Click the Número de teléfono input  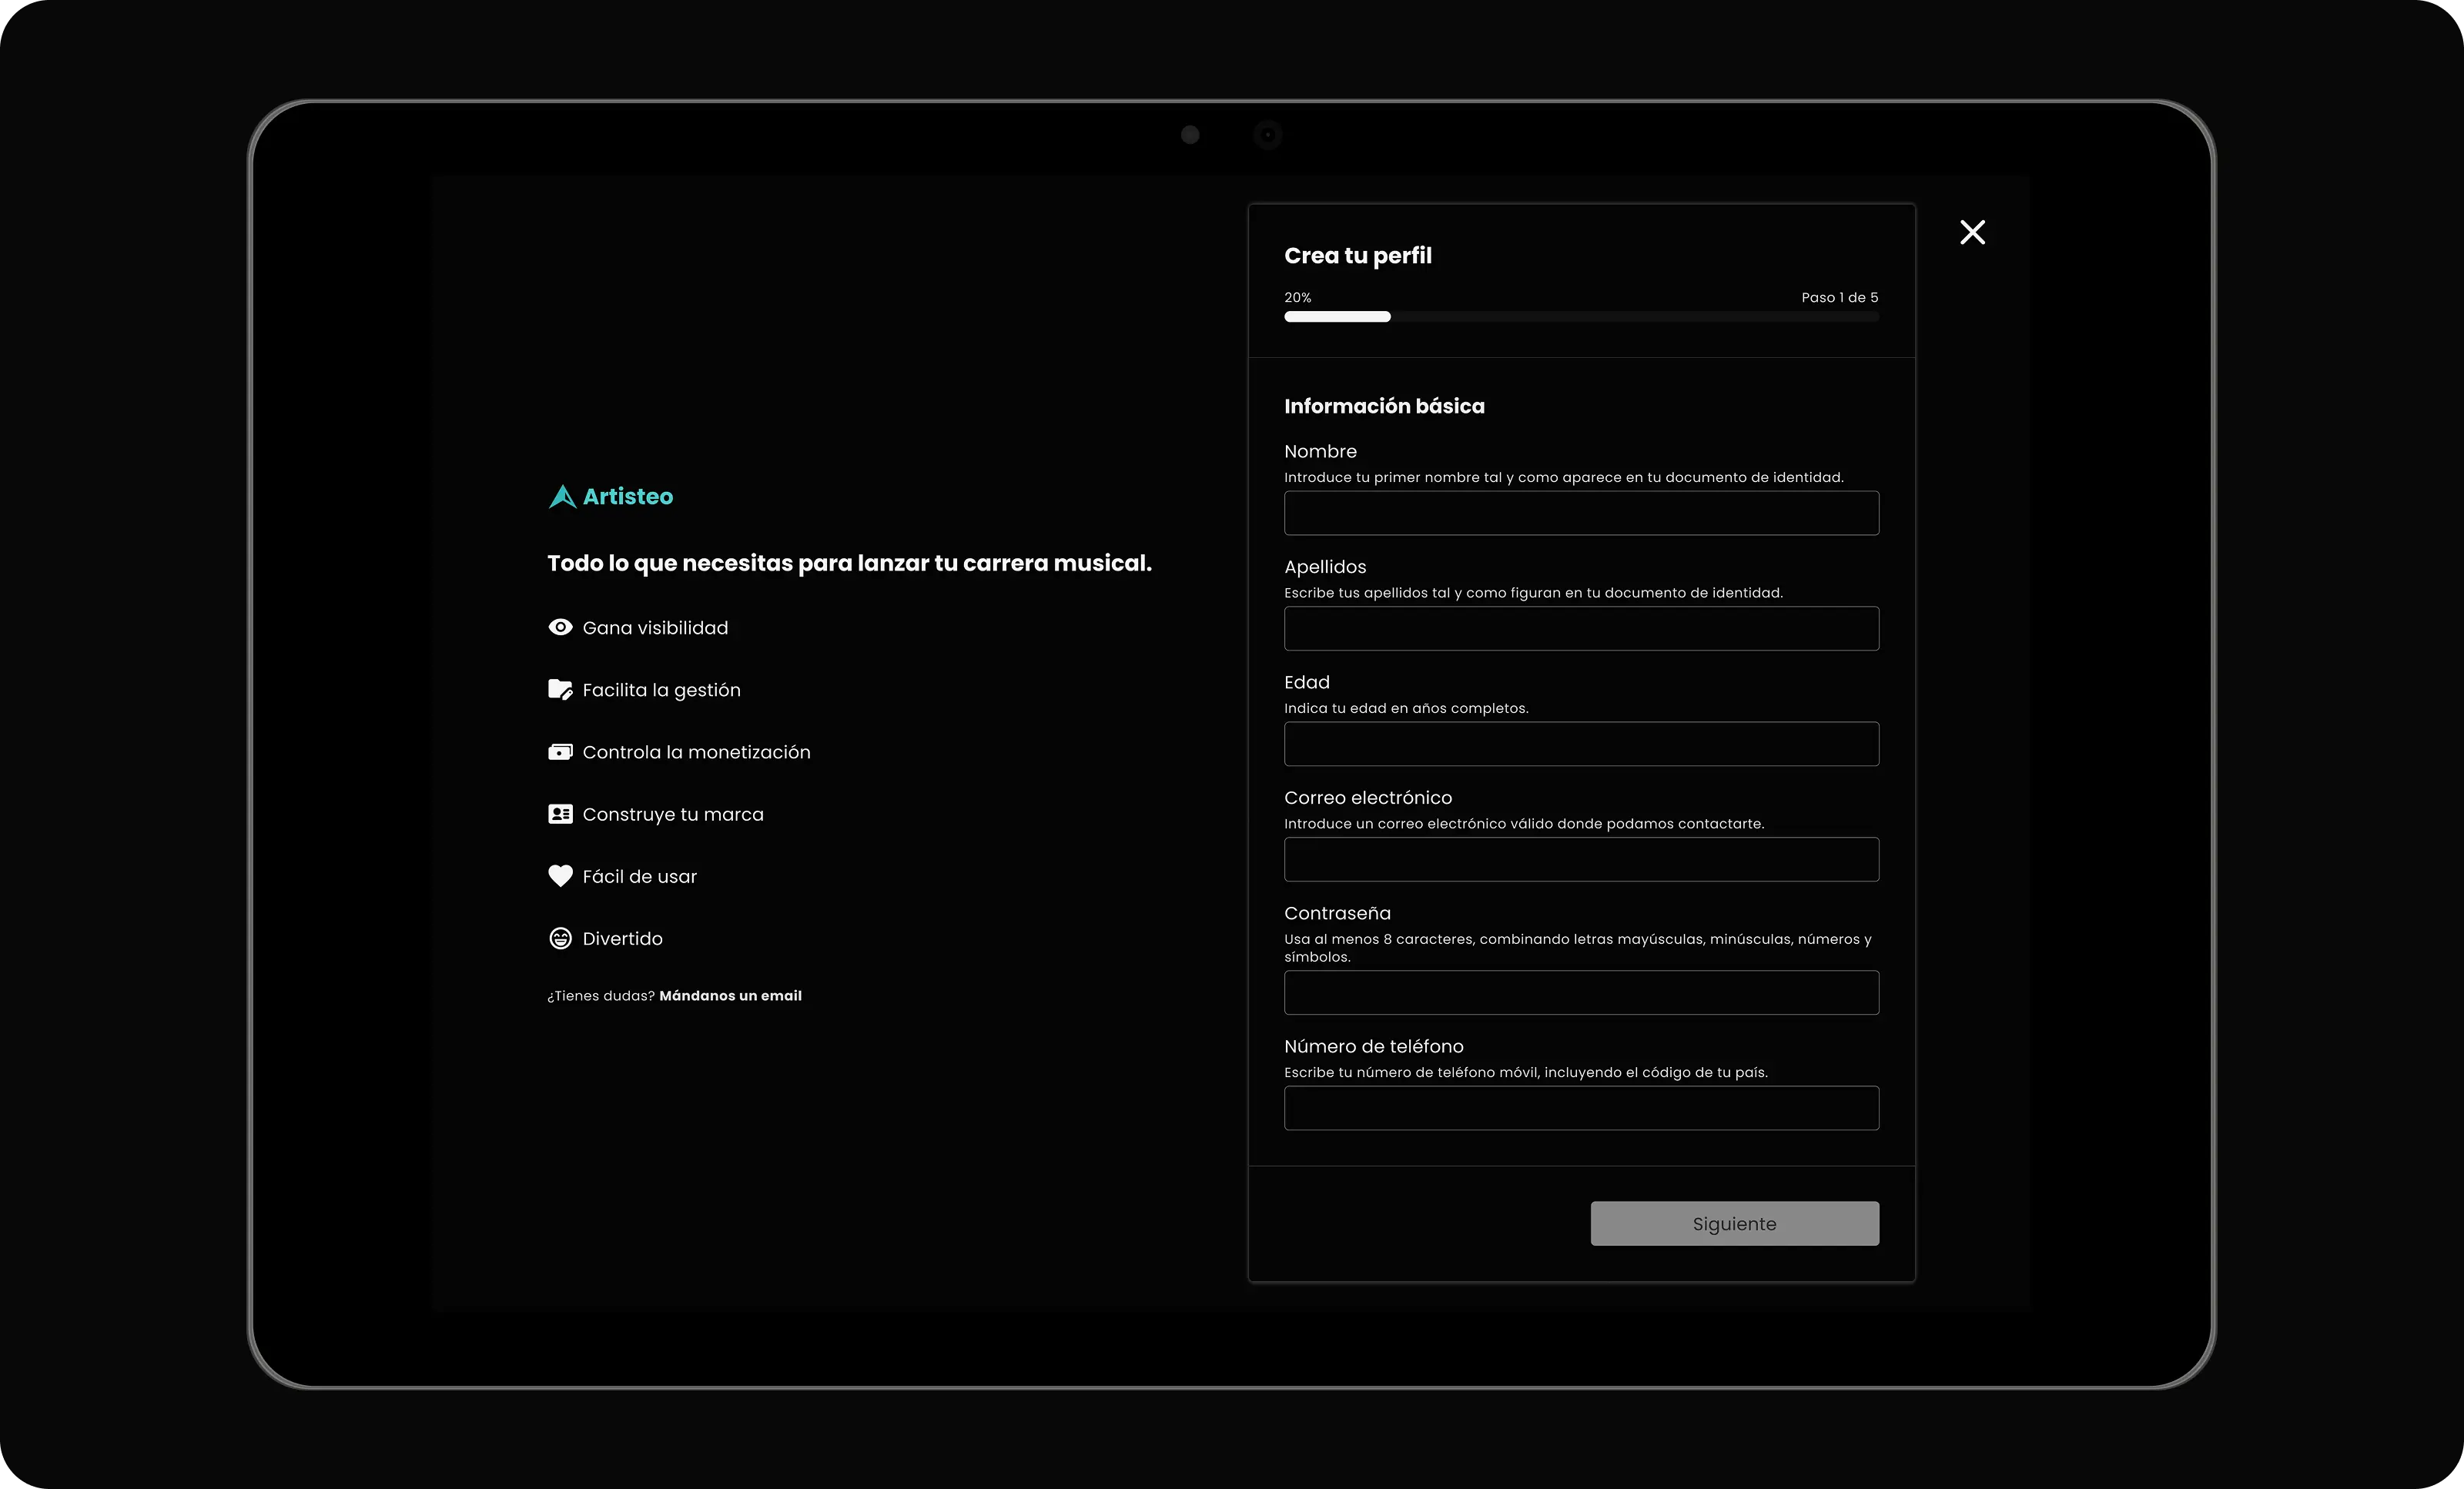click(1580, 1108)
